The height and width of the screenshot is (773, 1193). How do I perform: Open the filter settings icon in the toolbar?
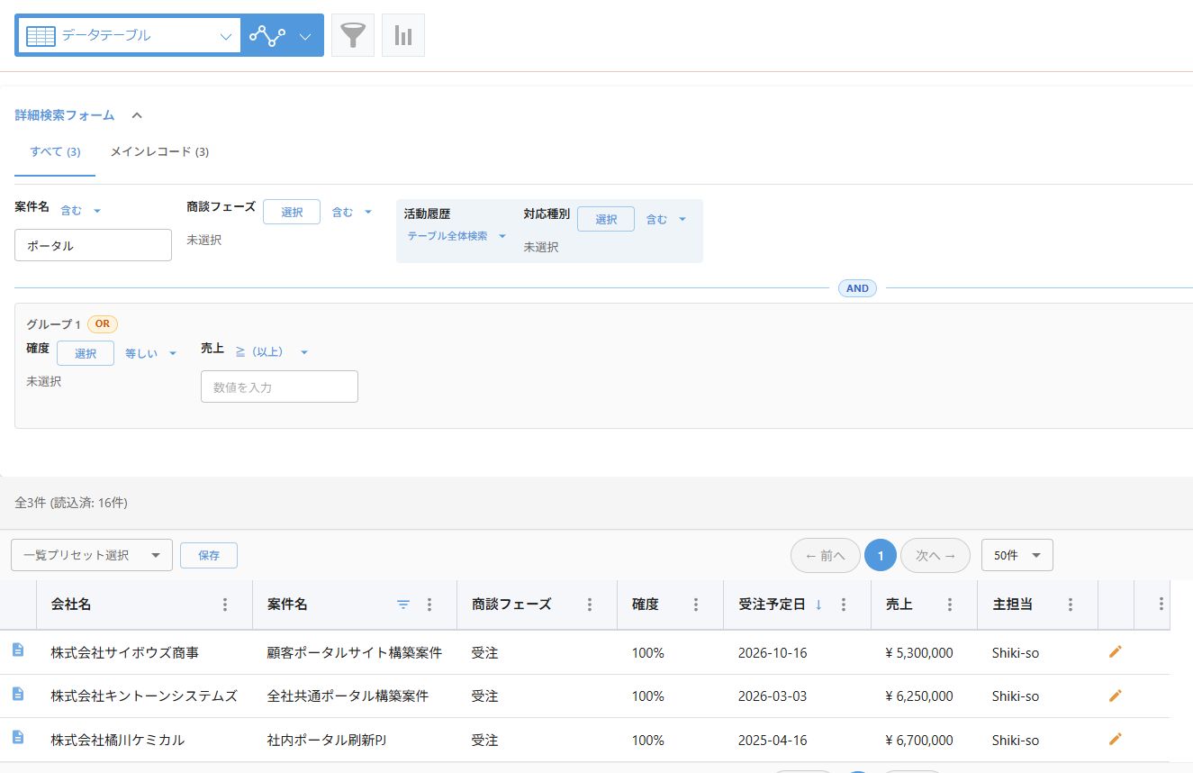pos(352,34)
